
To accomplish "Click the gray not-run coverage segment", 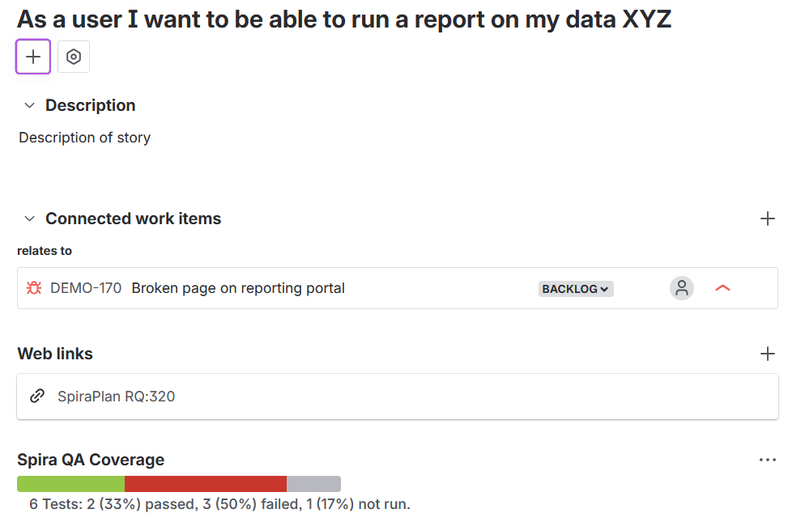I will pos(313,484).
